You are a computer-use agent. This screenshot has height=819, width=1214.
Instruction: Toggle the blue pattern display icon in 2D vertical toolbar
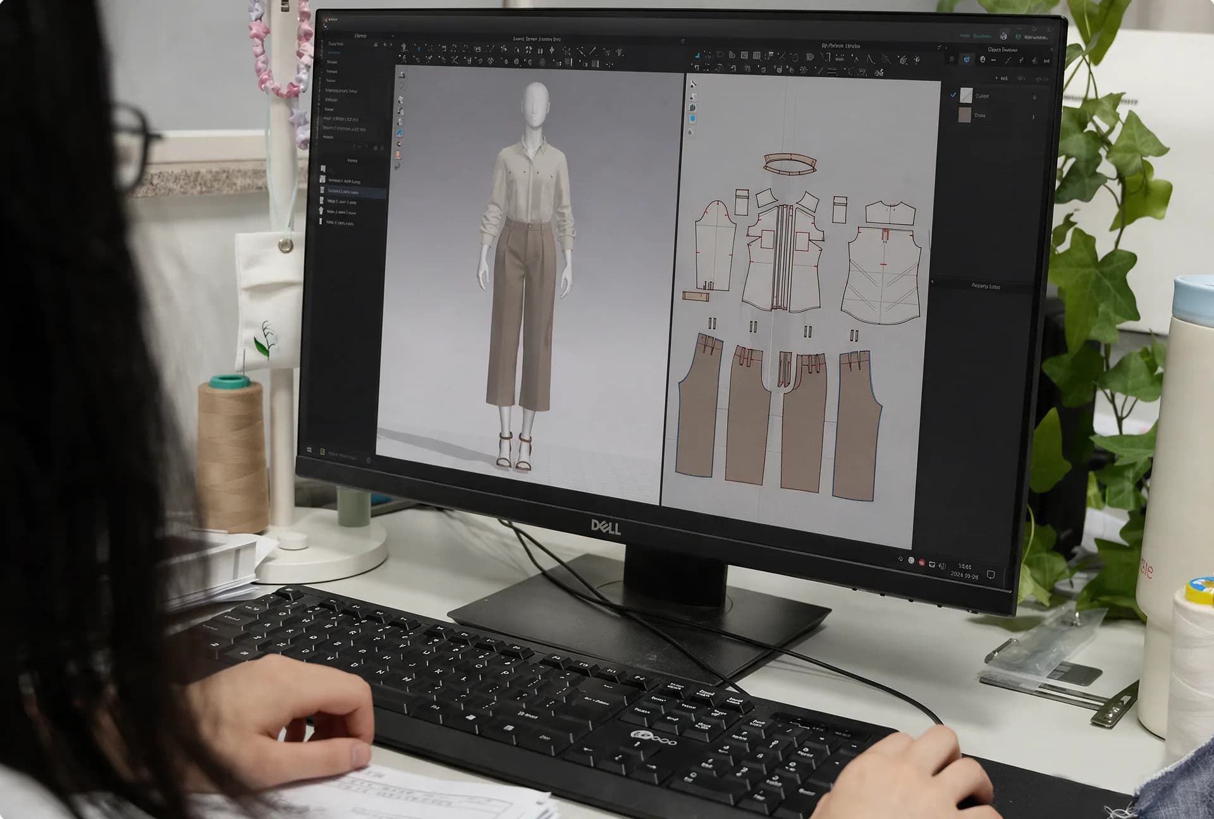[692, 119]
